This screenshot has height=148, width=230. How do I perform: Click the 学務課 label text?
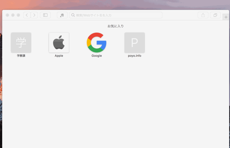(21, 56)
